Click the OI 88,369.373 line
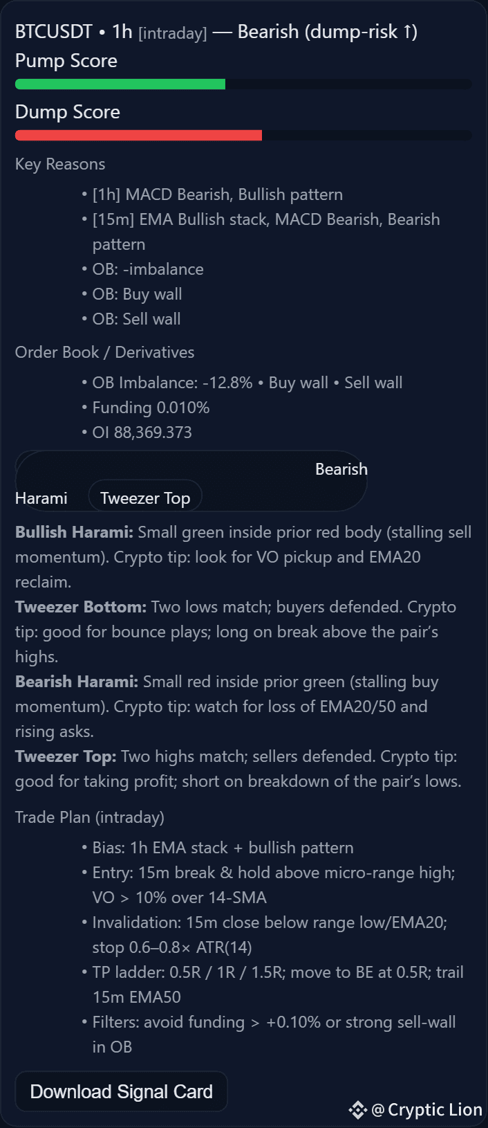 click(x=142, y=433)
